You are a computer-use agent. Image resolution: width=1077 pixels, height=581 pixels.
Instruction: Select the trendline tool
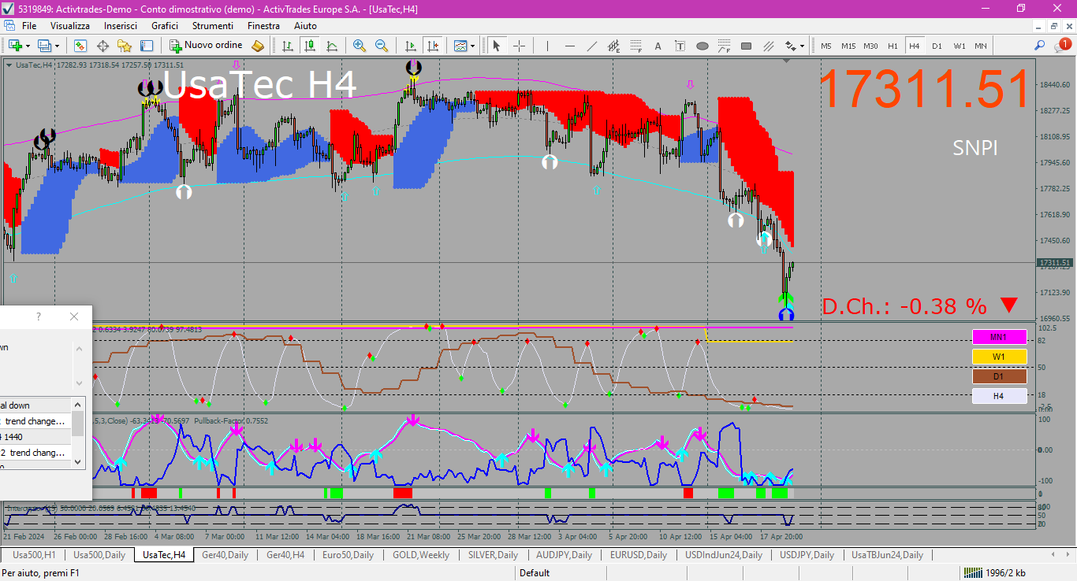click(x=591, y=46)
